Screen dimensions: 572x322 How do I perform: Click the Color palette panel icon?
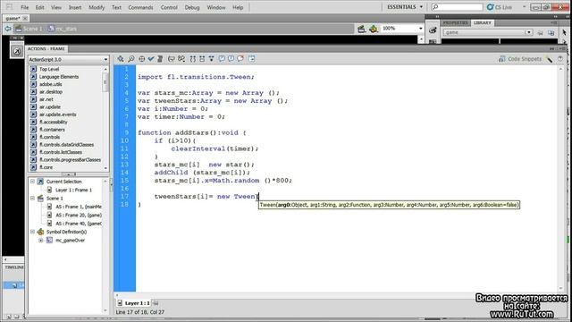[433, 30]
